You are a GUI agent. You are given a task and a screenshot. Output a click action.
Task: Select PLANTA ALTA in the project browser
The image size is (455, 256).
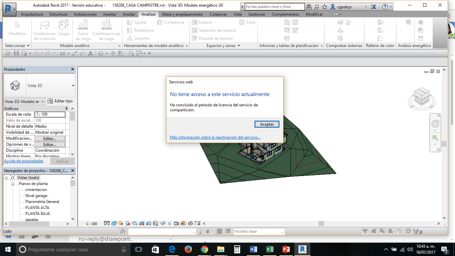coord(37,208)
